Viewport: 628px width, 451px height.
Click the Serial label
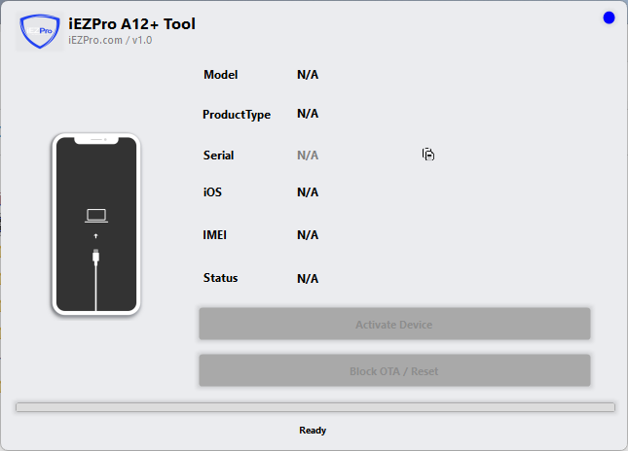coord(218,156)
